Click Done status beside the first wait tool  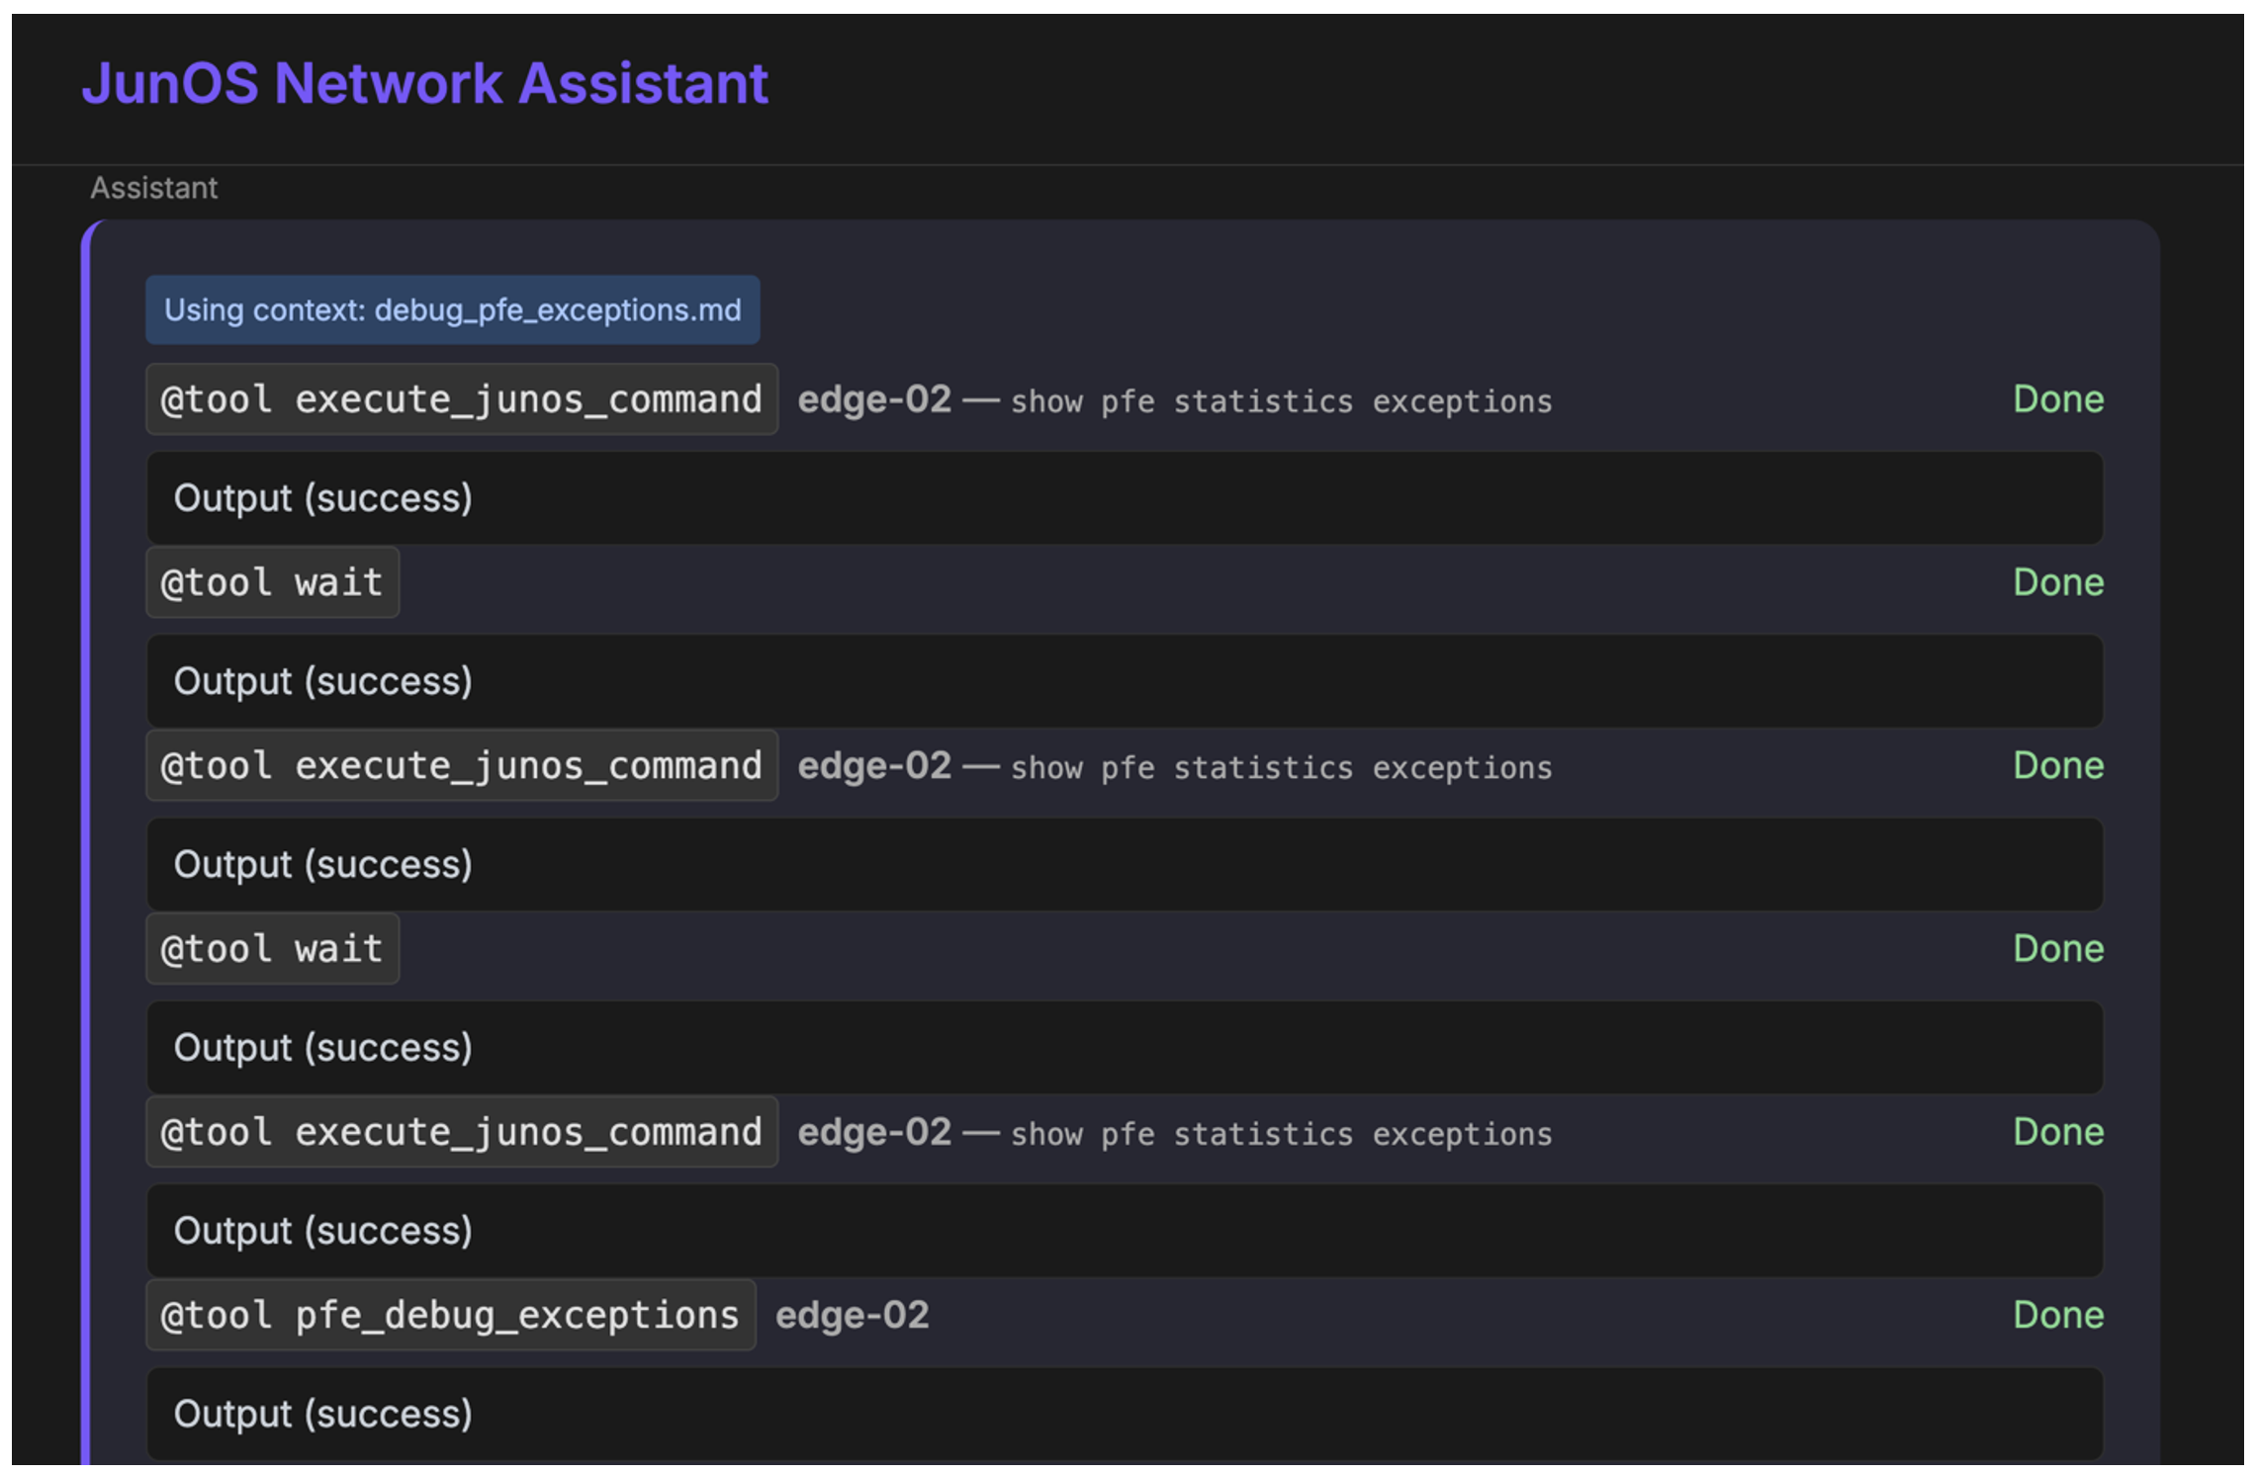(2058, 583)
